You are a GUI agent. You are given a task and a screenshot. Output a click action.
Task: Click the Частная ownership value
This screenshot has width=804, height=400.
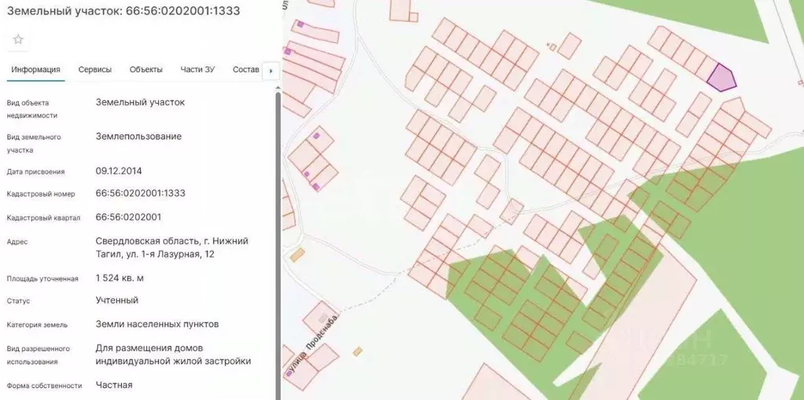click(114, 385)
